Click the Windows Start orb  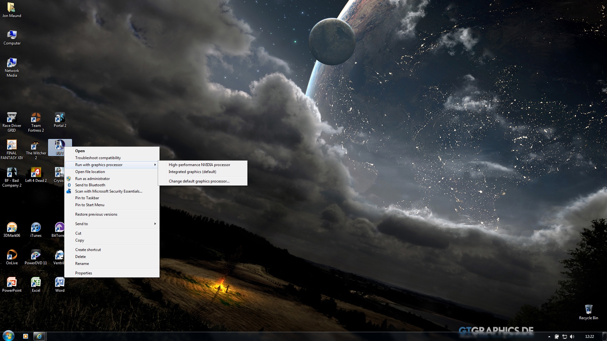(9, 336)
